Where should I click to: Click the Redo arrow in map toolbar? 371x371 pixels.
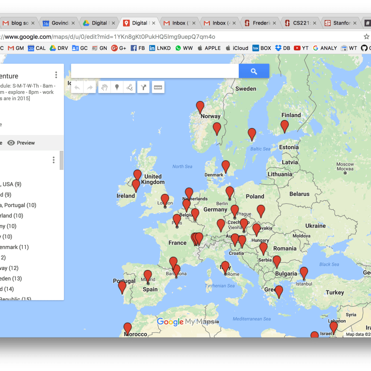pos(90,87)
